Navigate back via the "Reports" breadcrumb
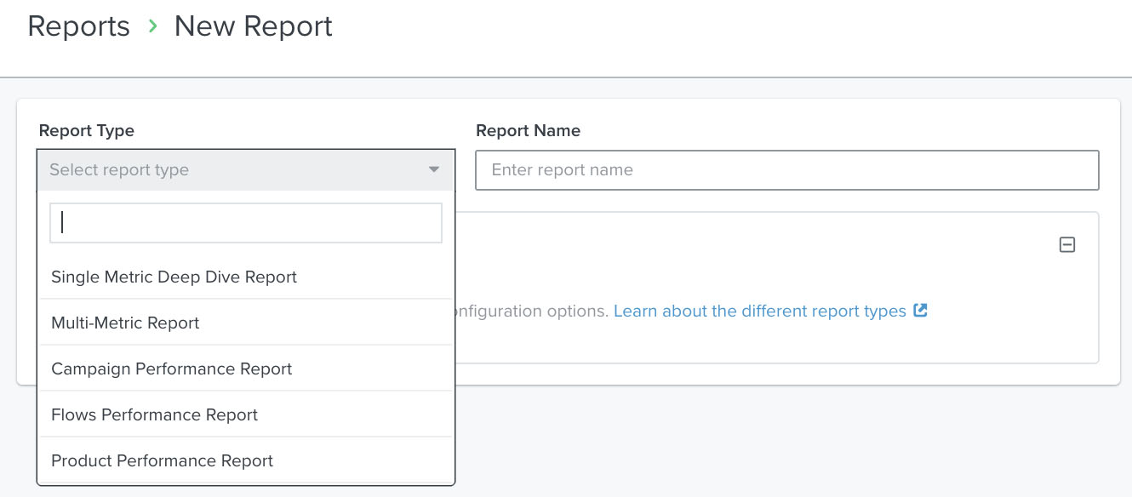1132x497 pixels. point(77,26)
